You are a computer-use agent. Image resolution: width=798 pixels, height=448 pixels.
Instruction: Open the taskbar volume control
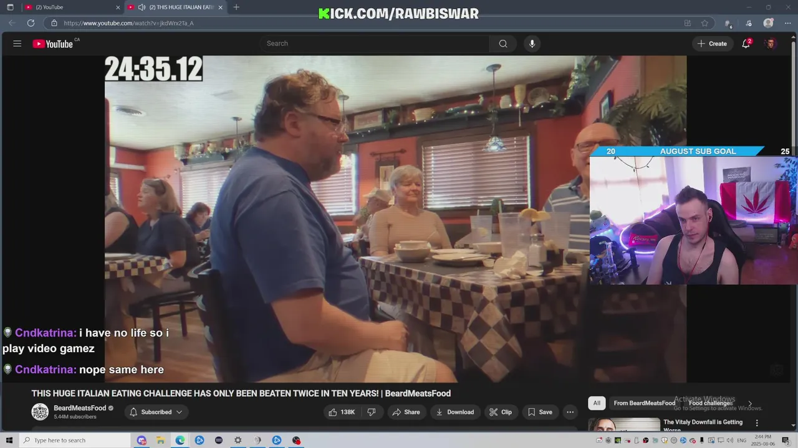tap(729, 441)
